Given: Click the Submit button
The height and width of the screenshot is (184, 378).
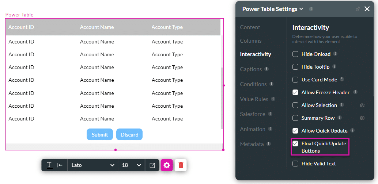Looking at the screenshot, I should [100, 134].
